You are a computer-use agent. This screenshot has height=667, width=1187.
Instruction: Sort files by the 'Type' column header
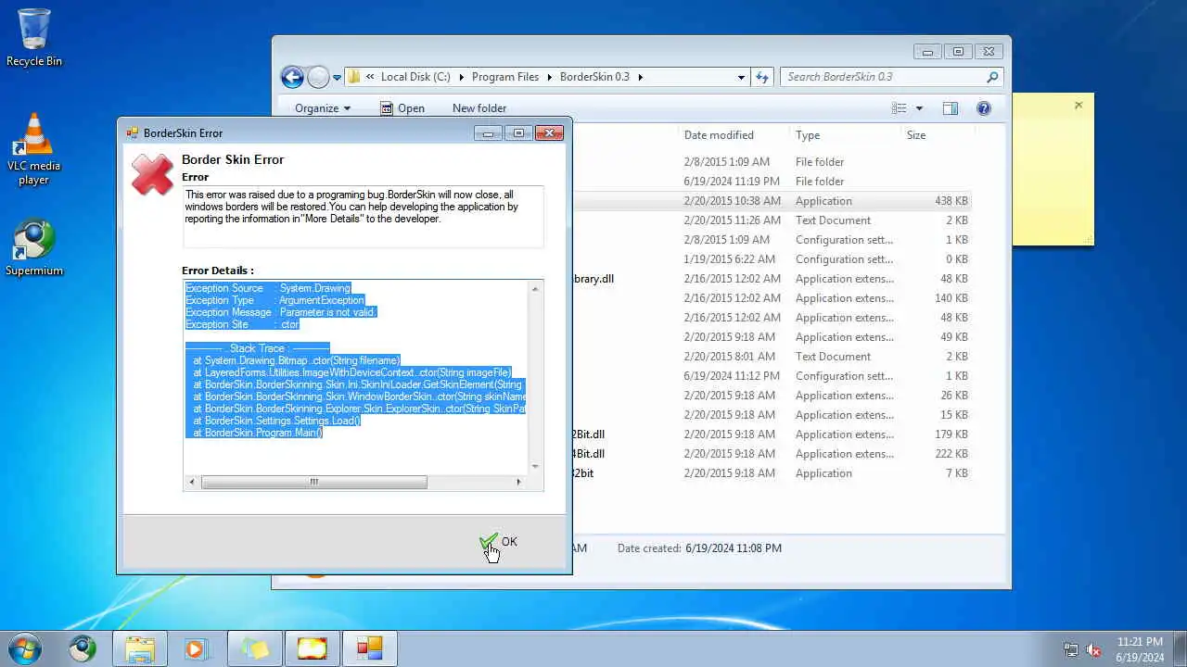pos(808,135)
